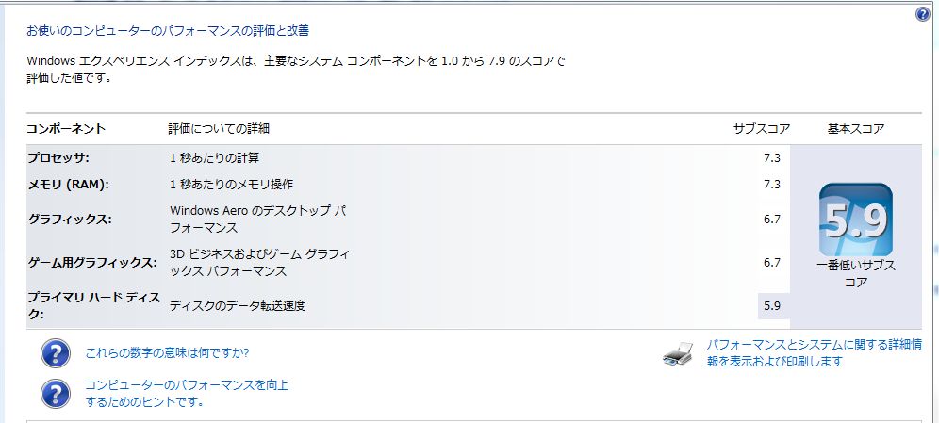Click the blue help icon in top-right corner
Image resolution: width=939 pixels, height=423 pixels.
coord(922,14)
